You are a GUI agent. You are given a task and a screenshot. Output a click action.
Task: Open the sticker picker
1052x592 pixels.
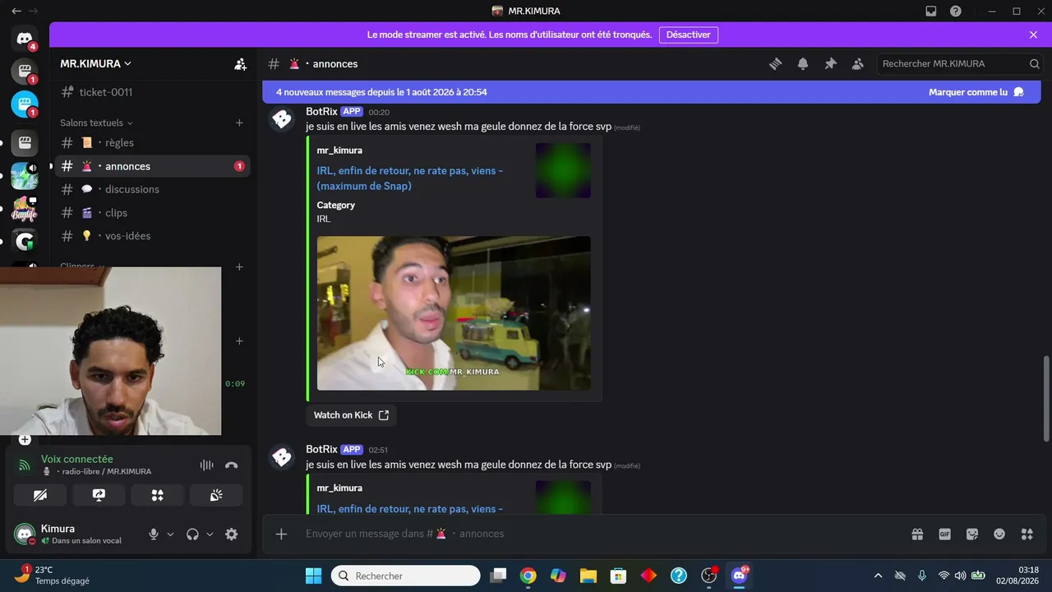[972, 534]
